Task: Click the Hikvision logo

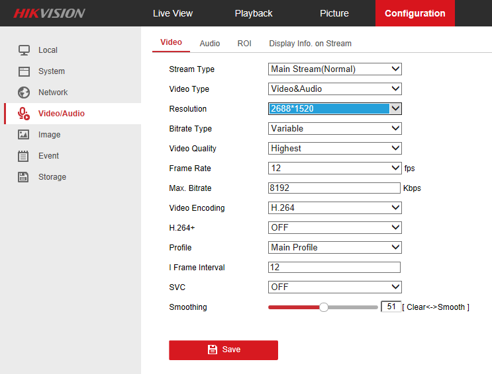Action: tap(49, 13)
